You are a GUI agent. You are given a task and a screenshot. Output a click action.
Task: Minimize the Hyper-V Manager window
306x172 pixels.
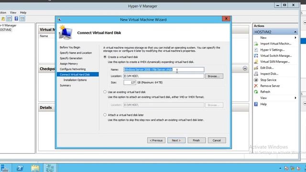(277, 5)
